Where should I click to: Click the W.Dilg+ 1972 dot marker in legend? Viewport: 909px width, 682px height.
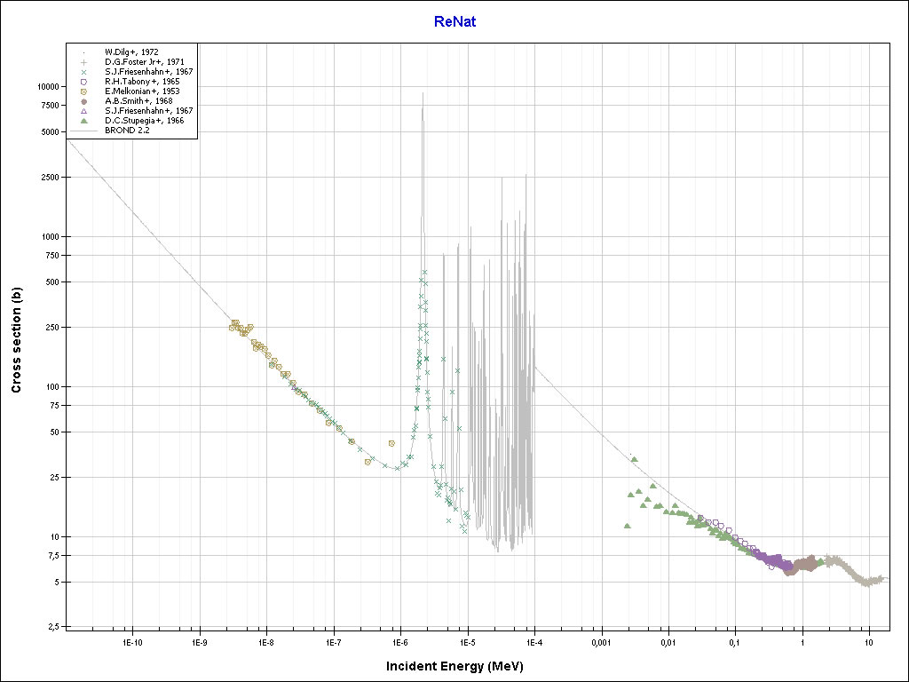(83, 52)
